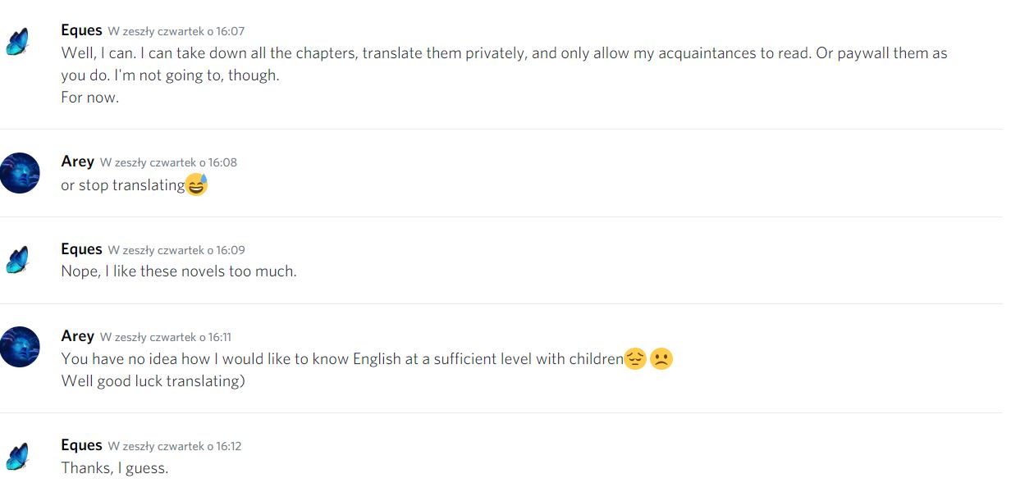Click the timestamp ending in 16:07
1011x483 pixels.
176,31
